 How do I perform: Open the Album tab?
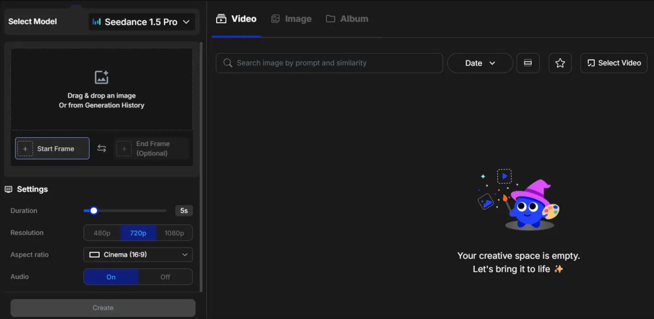pyautogui.click(x=347, y=19)
